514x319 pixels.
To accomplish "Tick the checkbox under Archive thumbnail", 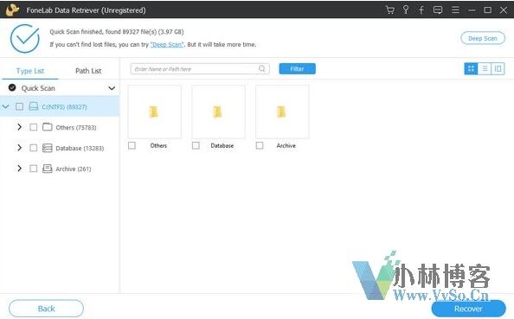I will pyautogui.click(x=260, y=145).
